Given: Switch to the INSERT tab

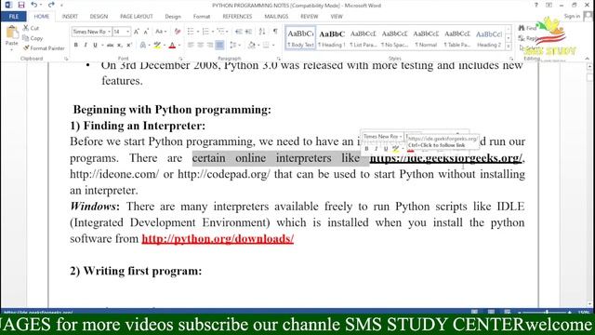Looking at the screenshot, I should pos(70,17).
